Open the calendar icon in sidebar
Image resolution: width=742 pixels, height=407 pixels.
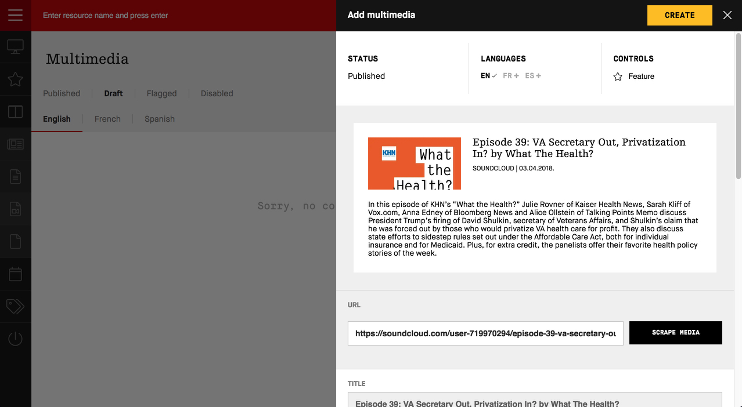click(x=15, y=274)
